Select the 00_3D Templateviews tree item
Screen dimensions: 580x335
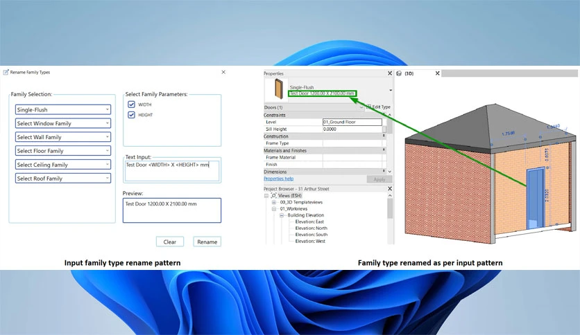301,202
